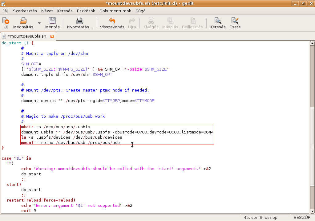Click the '# Mount /dev/pts.' comment line
This screenshot has width=315, height=221.
(x=85, y=90)
